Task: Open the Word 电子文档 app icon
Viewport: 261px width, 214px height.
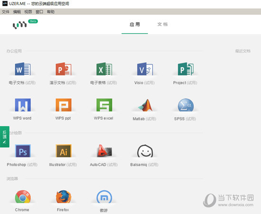Action: click(22, 69)
